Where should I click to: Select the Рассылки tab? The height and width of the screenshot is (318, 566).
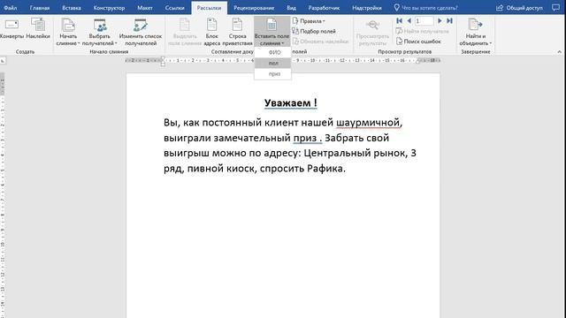[x=209, y=8]
